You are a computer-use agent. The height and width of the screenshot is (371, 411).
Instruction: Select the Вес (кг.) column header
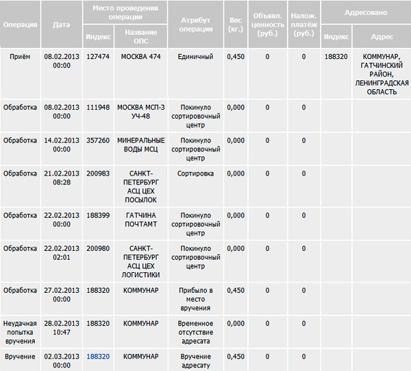pyautogui.click(x=235, y=24)
